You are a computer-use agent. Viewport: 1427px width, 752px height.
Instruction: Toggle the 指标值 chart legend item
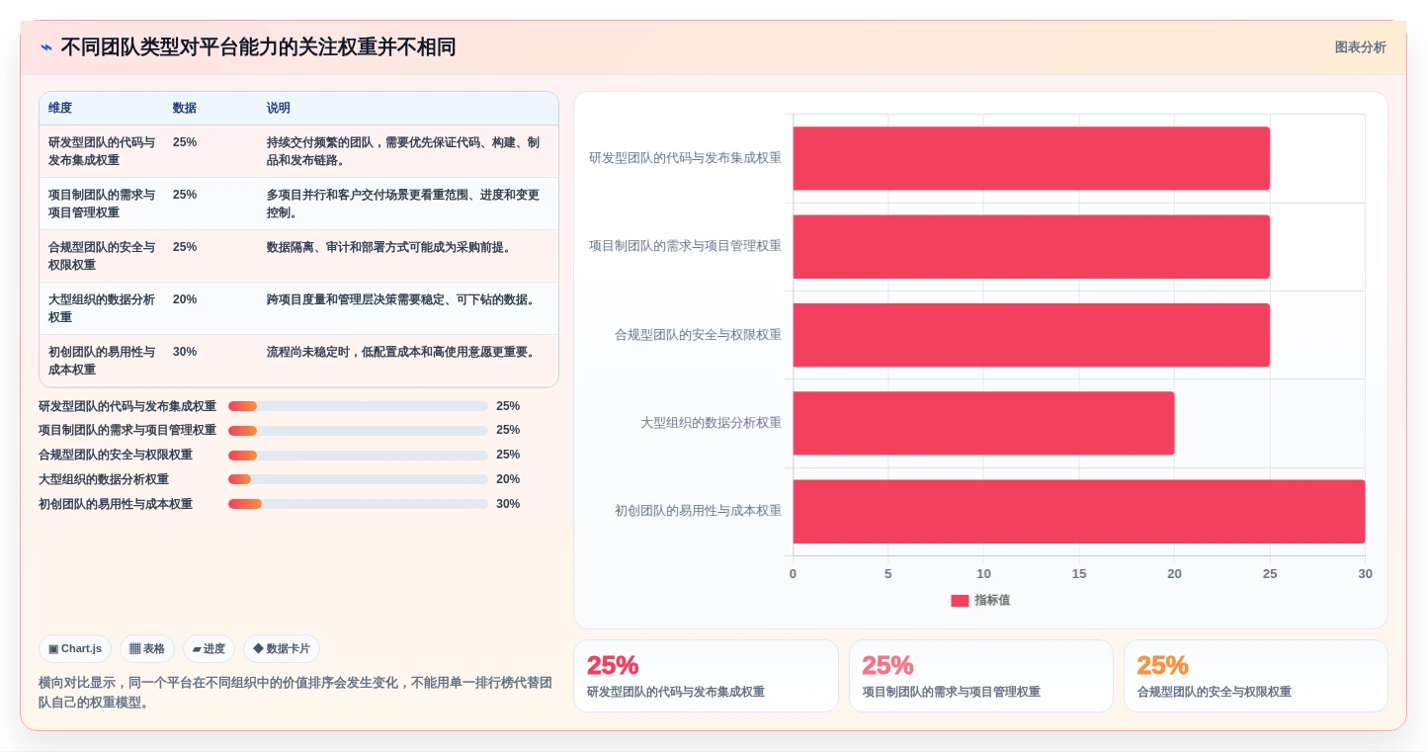click(x=980, y=601)
